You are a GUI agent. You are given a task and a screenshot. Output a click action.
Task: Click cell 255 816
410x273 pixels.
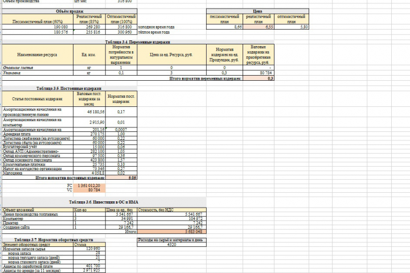[x=89, y=32]
